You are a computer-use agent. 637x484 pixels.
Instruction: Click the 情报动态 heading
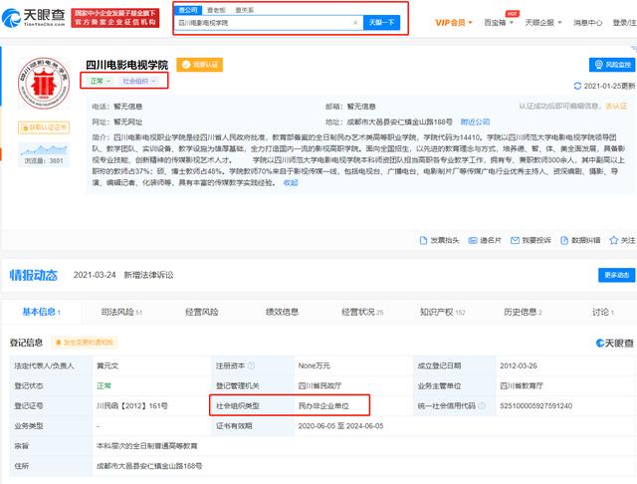point(33,275)
